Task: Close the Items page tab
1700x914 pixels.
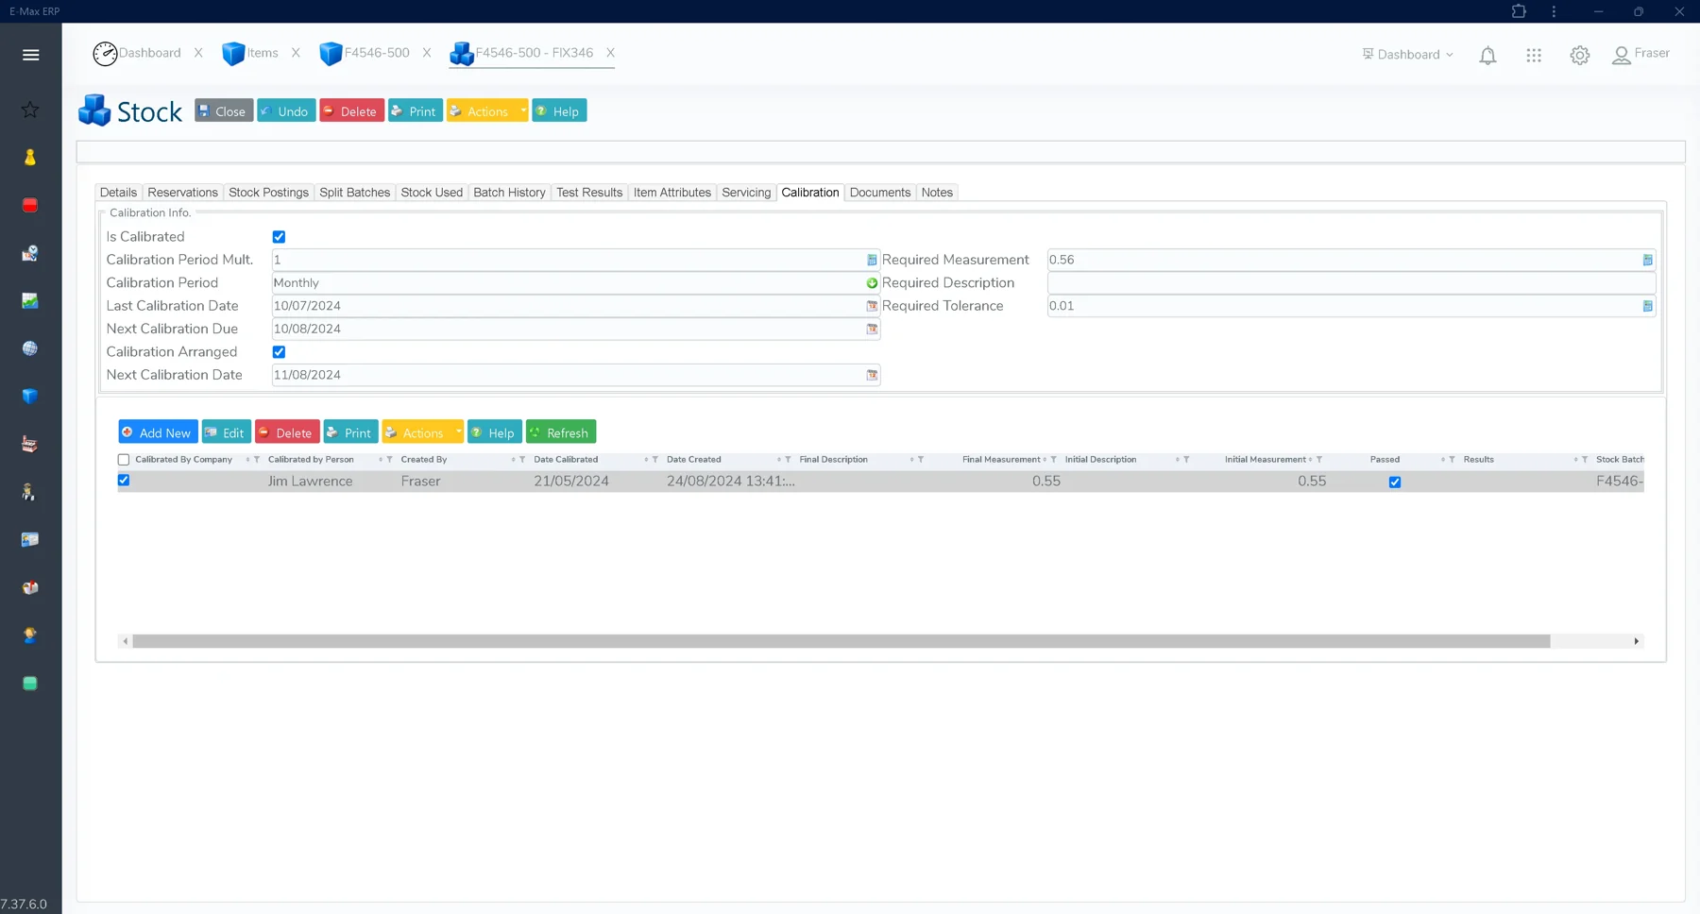Action: (296, 53)
